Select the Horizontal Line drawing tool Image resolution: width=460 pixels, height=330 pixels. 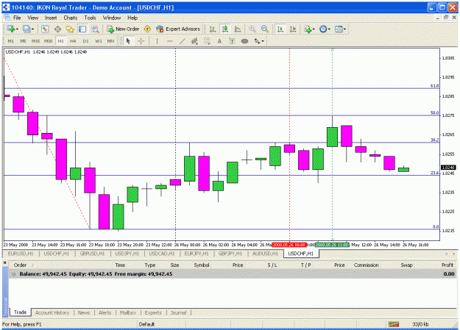point(169,41)
